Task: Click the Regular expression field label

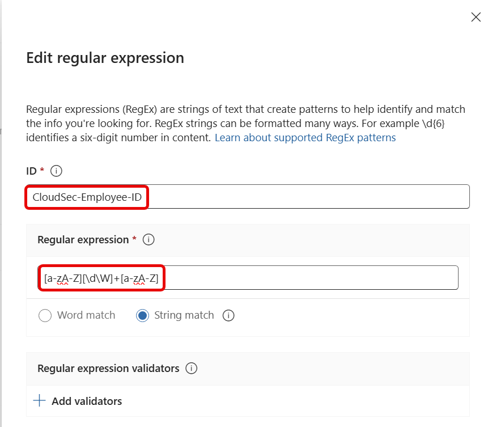Action: (x=83, y=240)
